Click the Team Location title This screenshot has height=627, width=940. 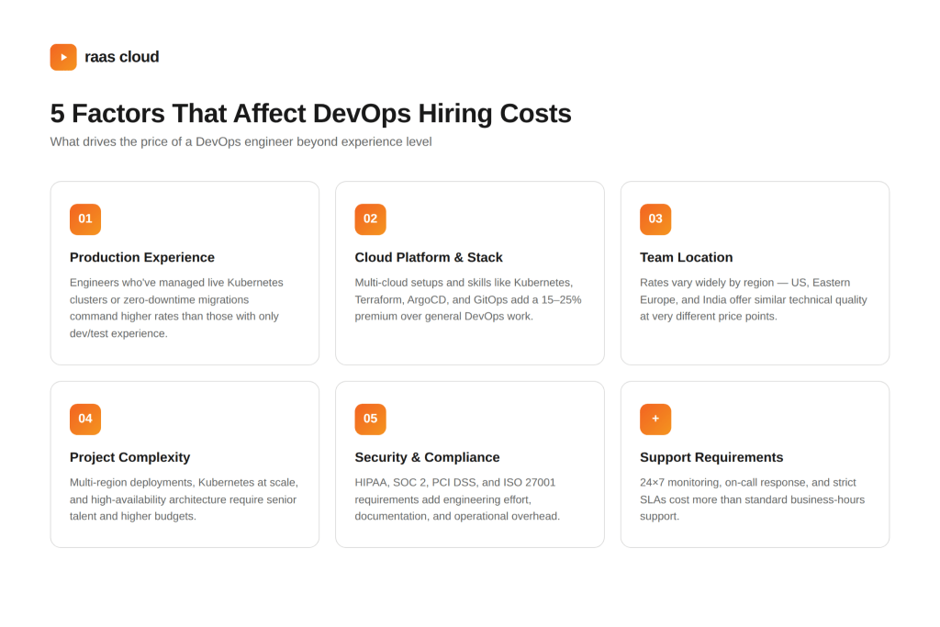tap(686, 257)
